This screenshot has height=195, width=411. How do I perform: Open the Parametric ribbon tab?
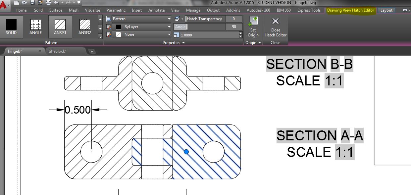pyautogui.click(x=116, y=10)
